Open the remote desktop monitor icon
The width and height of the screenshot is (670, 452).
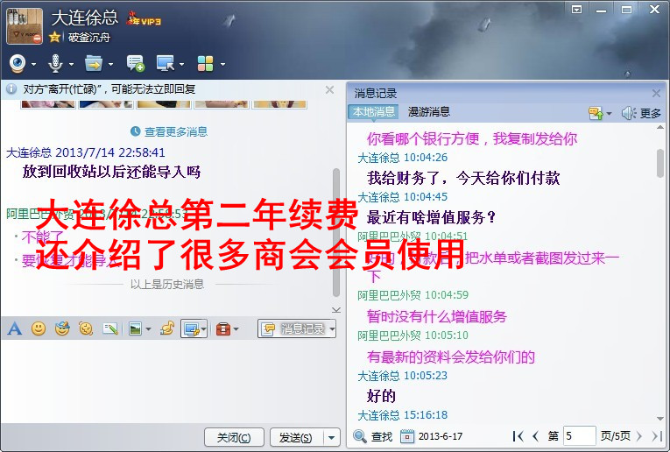point(165,64)
